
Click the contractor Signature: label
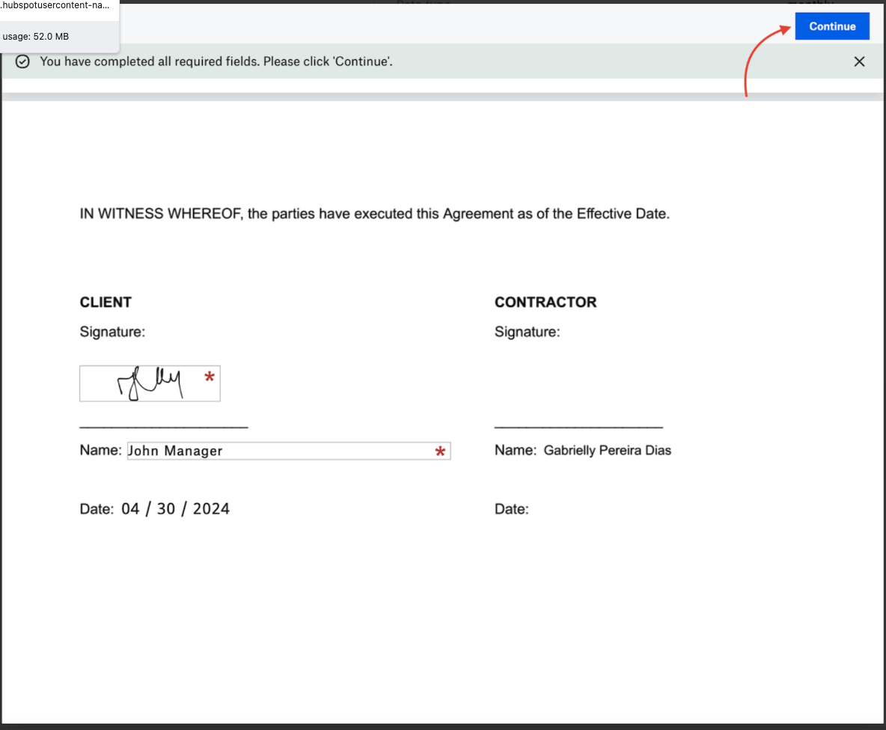pos(528,332)
